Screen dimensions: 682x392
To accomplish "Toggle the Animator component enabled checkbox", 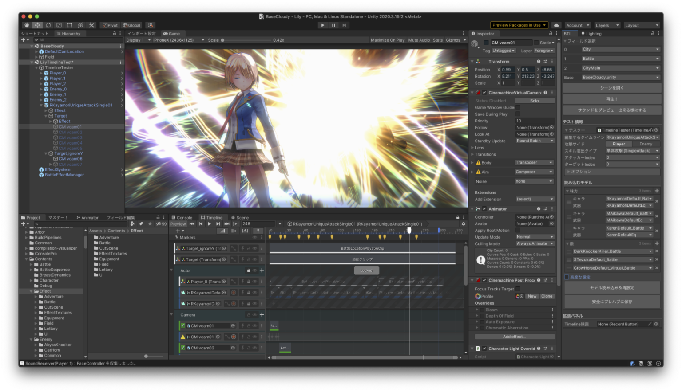I will pos(484,209).
